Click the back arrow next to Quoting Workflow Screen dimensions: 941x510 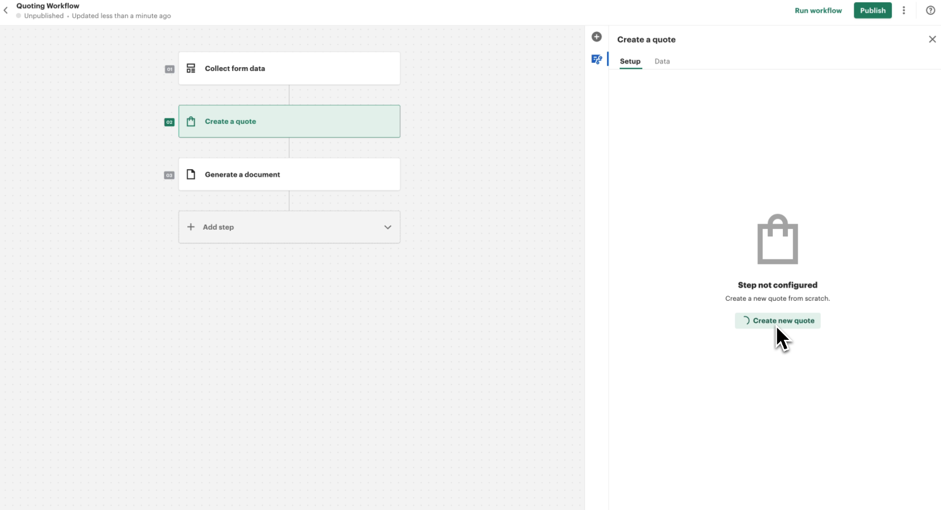tap(6, 10)
